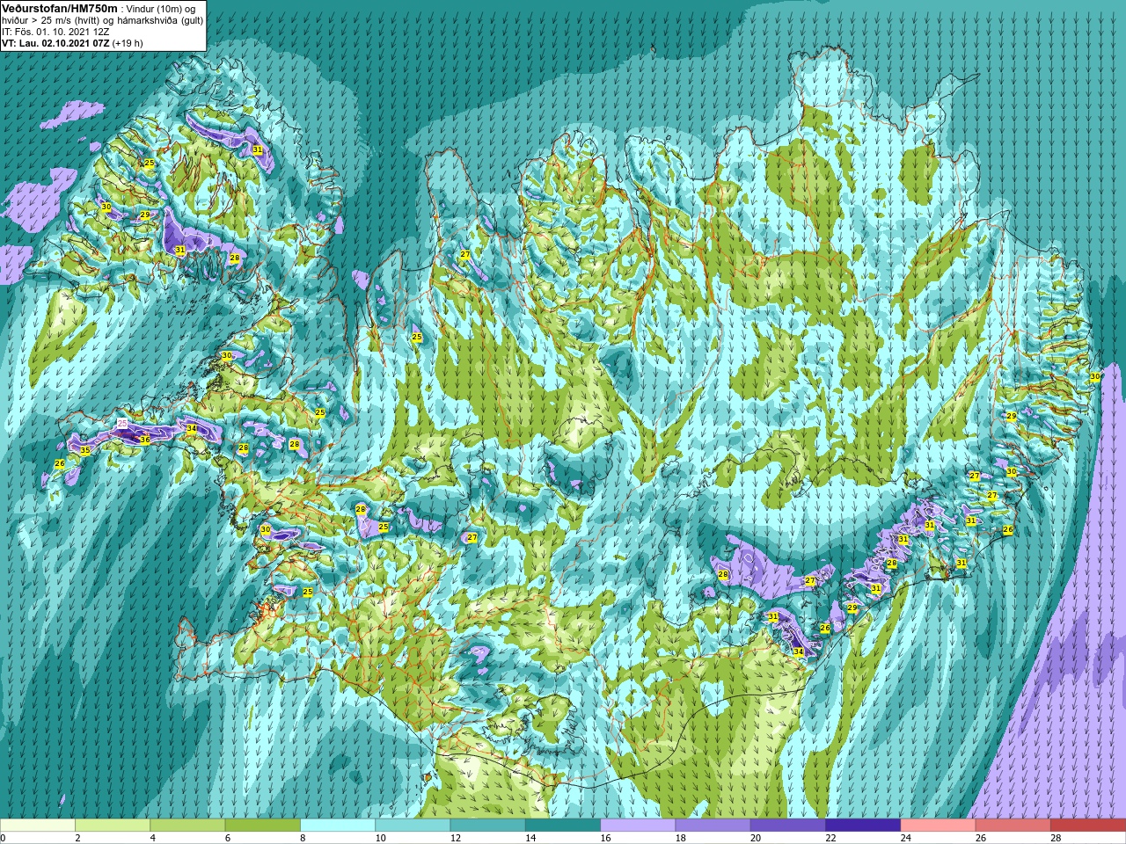Click the 26–28 m/s salmon legend swatch
The image size is (1126, 844).
point(1013,826)
